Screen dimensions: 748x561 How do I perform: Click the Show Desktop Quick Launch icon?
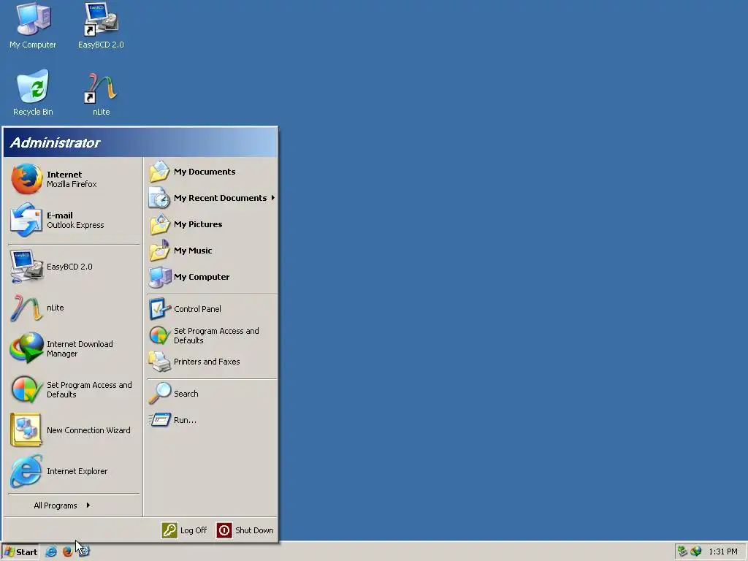coord(83,552)
